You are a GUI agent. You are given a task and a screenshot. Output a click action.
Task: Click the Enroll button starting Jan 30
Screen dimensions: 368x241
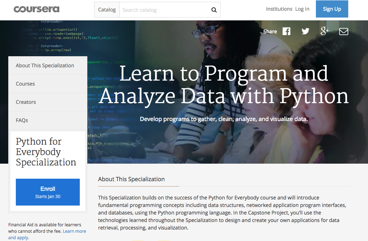click(48, 192)
